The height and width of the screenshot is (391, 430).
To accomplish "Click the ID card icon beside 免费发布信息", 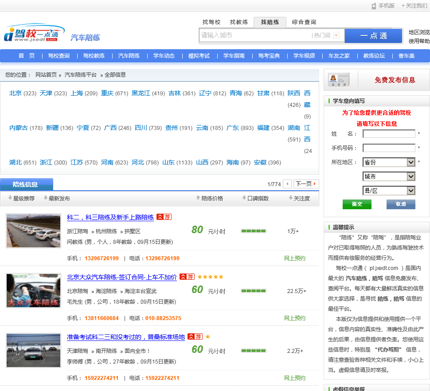I will 339,80.
